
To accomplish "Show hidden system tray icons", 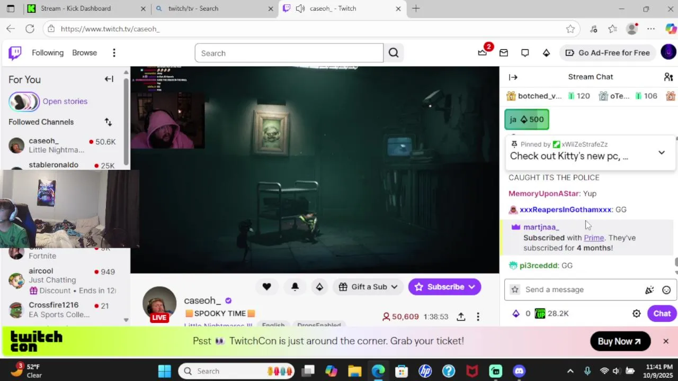I will pyautogui.click(x=570, y=371).
